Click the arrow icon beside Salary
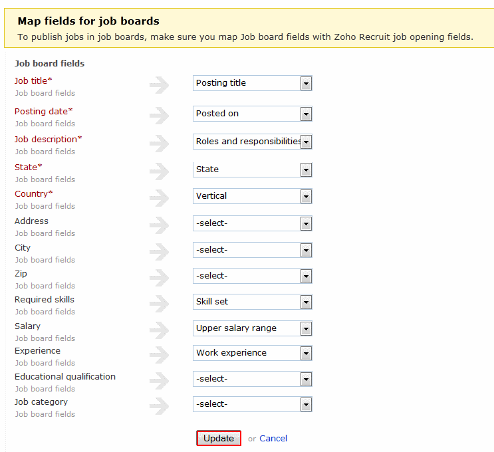 [160, 330]
